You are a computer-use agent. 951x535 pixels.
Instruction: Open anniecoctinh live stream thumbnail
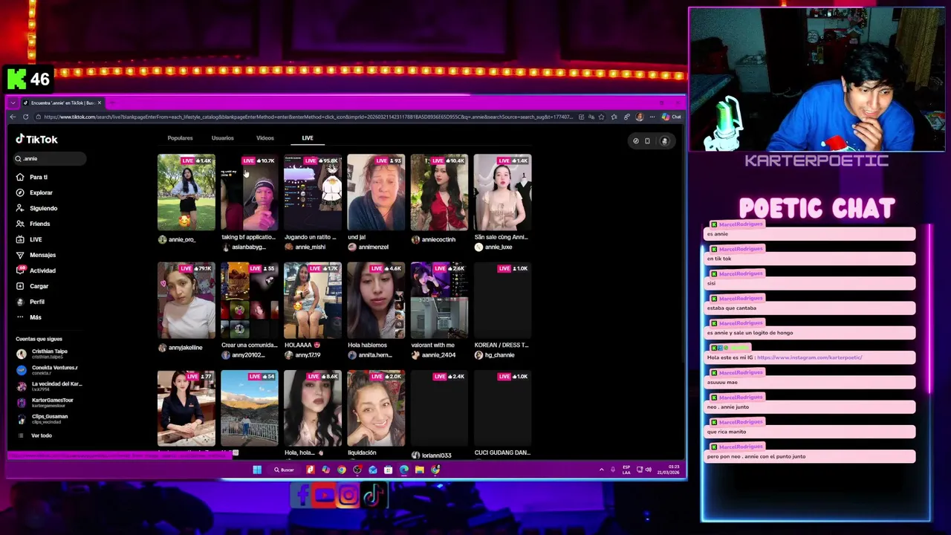click(438, 192)
